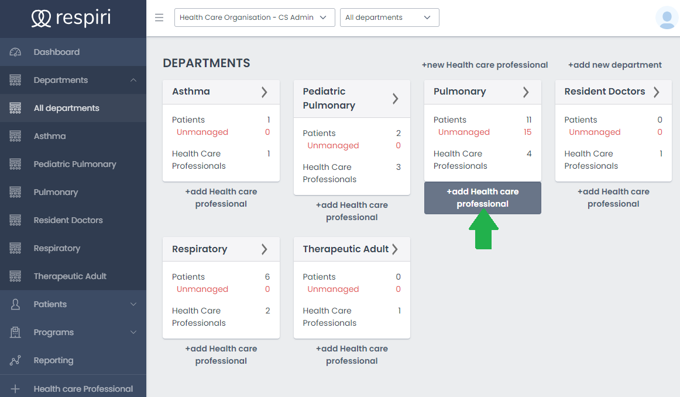Open the All departments dropdown
The image size is (680, 397).
pyautogui.click(x=389, y=18)
